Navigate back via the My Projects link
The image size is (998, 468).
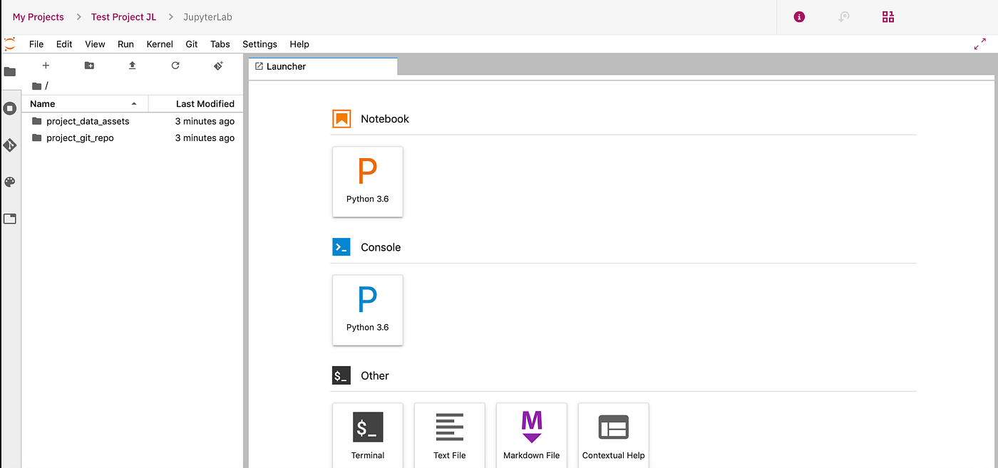[38, 16]
